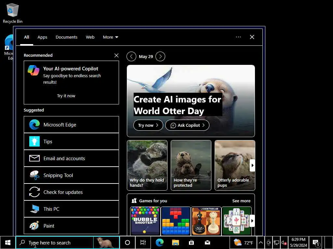Click Try it now for Copilot
This screenshot has width=333, height=249.
[66, 96]
